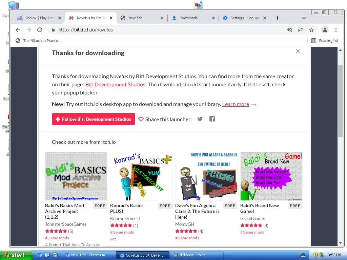Open Baldi's Basics Mod Archive Project title
The width and height of the screenshot is (347, 260).
click(x=65, y=211)
